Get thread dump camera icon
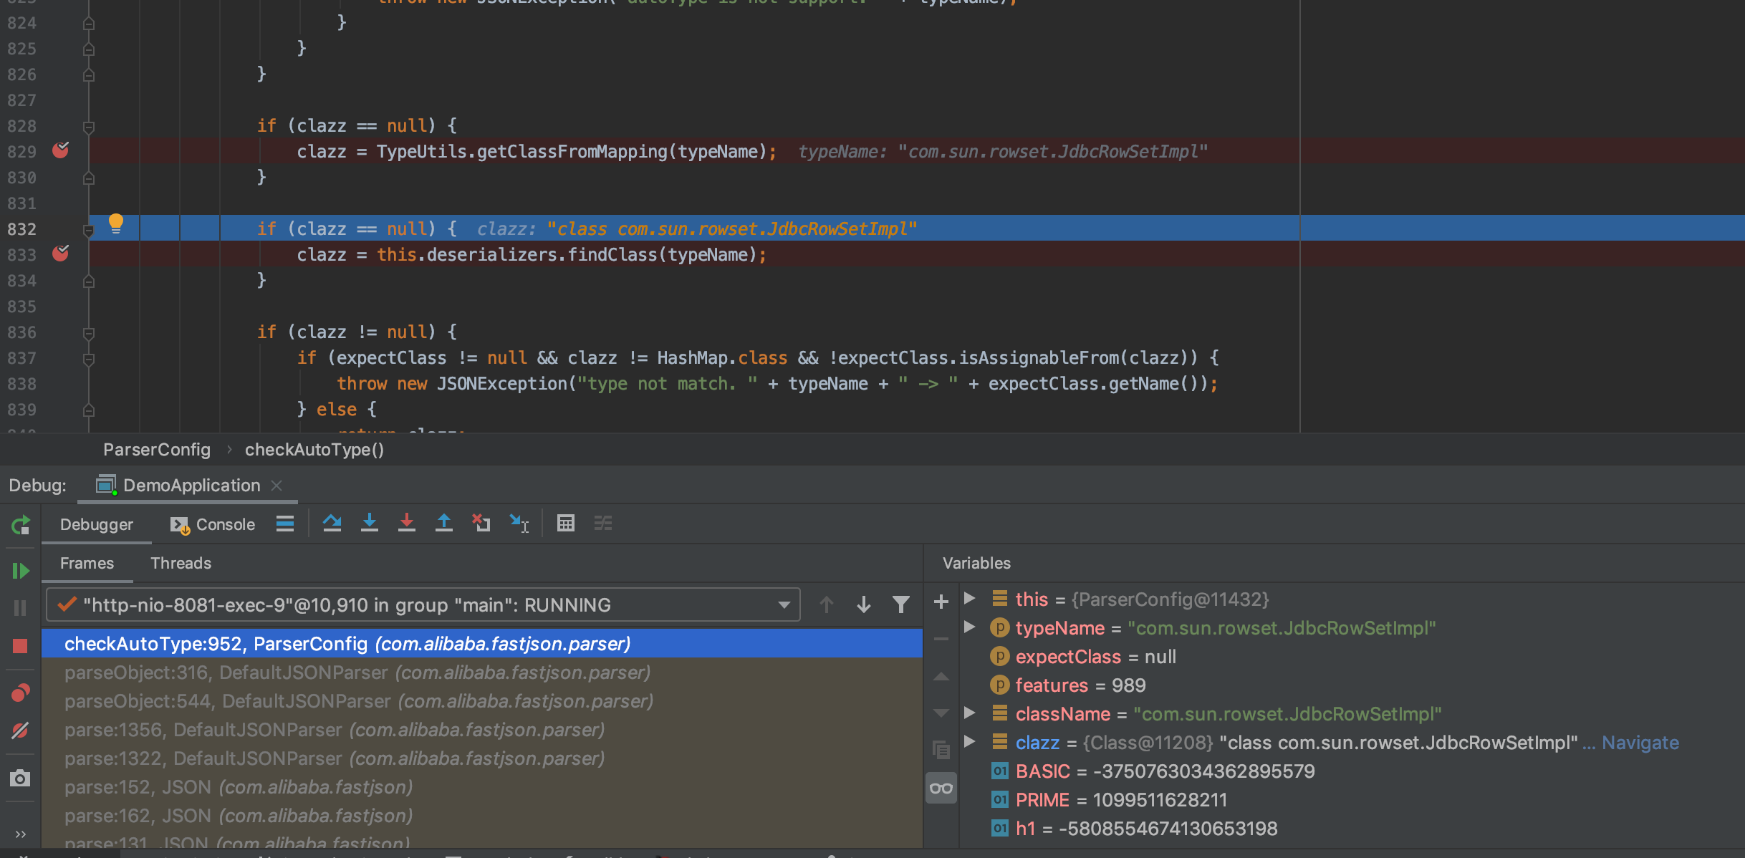This screenshot has width=1745, height=858. pyautogui.click(x=20, y=778)
